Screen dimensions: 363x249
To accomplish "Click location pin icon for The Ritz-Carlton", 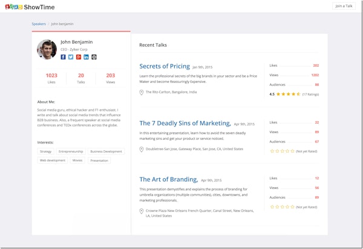I will pyautogui.click(x=142, y=92).
